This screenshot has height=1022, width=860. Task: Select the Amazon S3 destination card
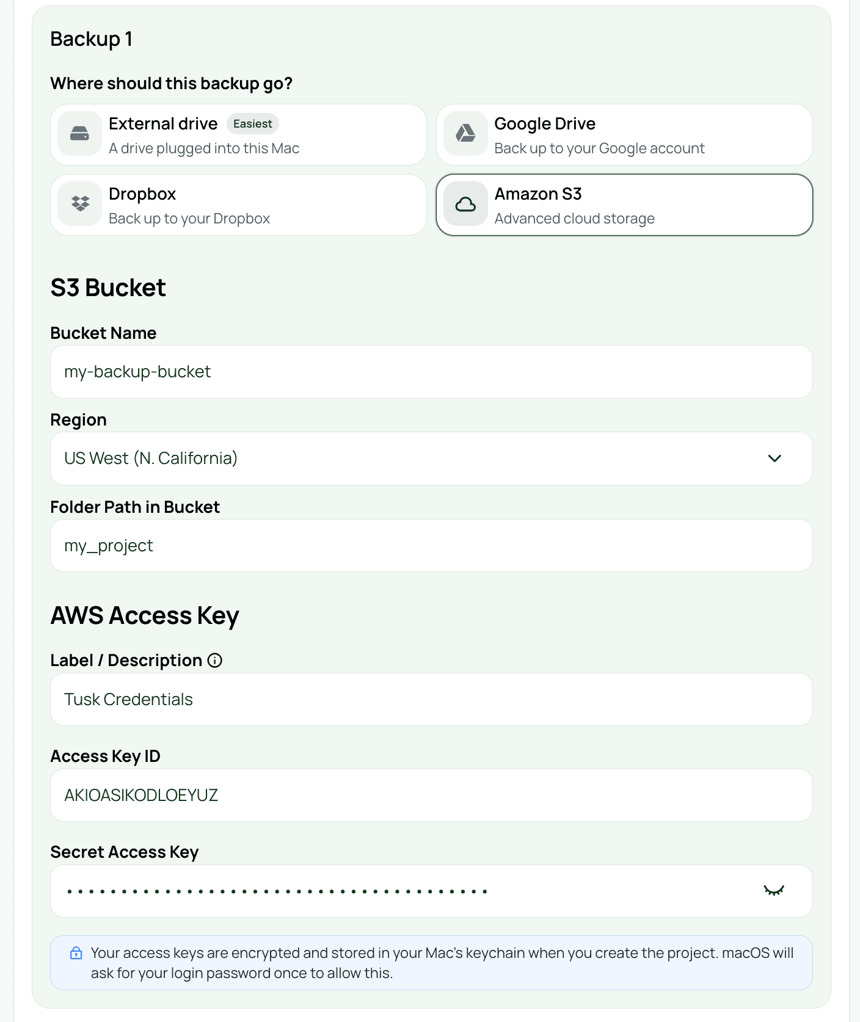[x=624, y=205]
